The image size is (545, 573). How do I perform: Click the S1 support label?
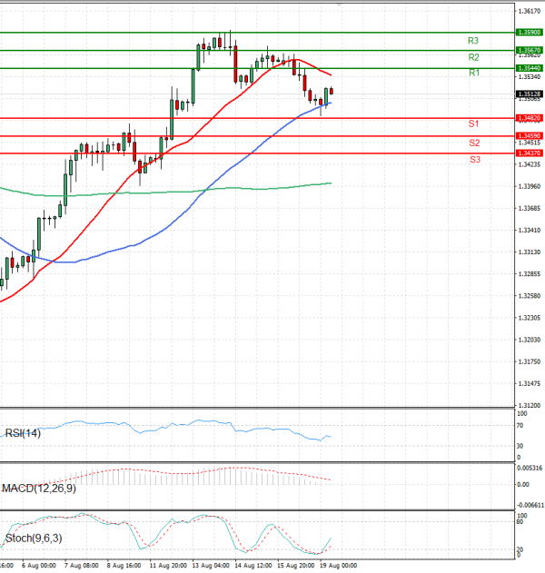tap(474, 123)
